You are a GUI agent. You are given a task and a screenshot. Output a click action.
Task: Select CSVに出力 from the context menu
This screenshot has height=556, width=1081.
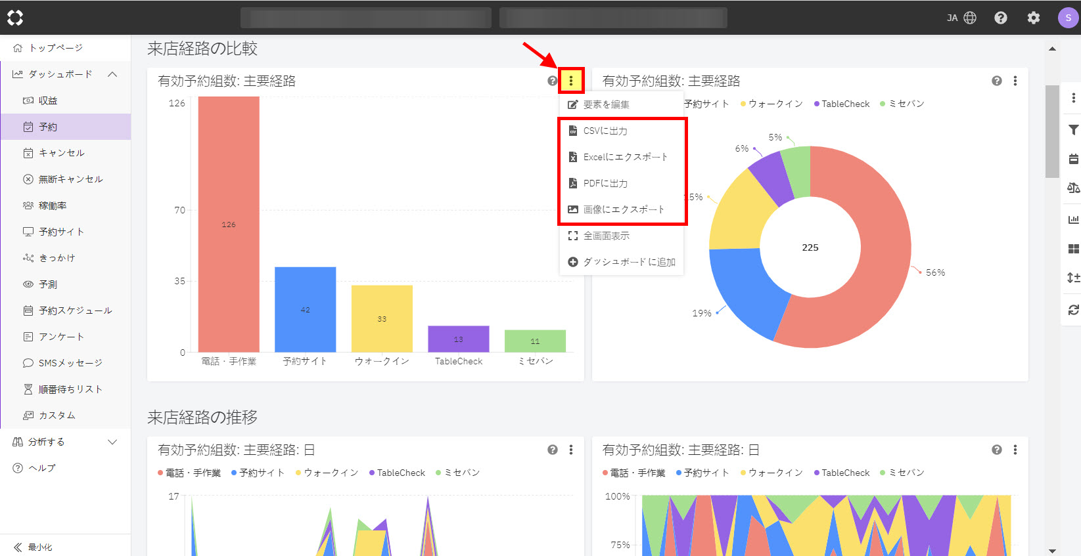pyautogui.click(x=605, y=131)
